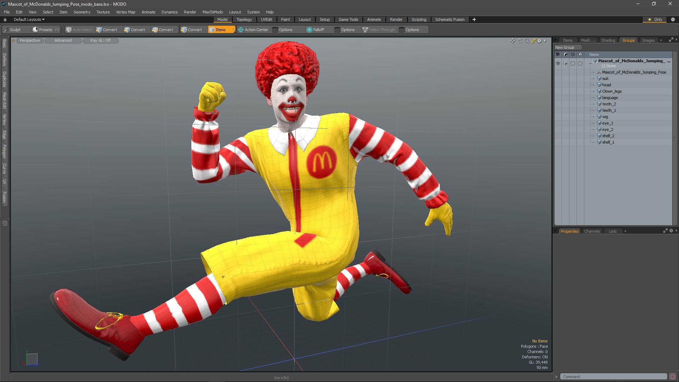Image resolution: width=679 pixels, height=382 pixels.
Task: Open the Advanced shading style dropdown
Action: (63, 41)
